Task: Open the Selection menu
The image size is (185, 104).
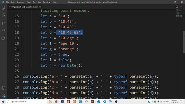Action: coord(21,2)
